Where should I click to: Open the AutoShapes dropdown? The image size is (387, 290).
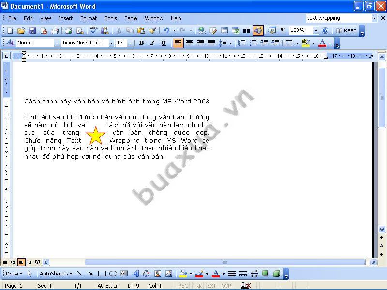[56, 274]
